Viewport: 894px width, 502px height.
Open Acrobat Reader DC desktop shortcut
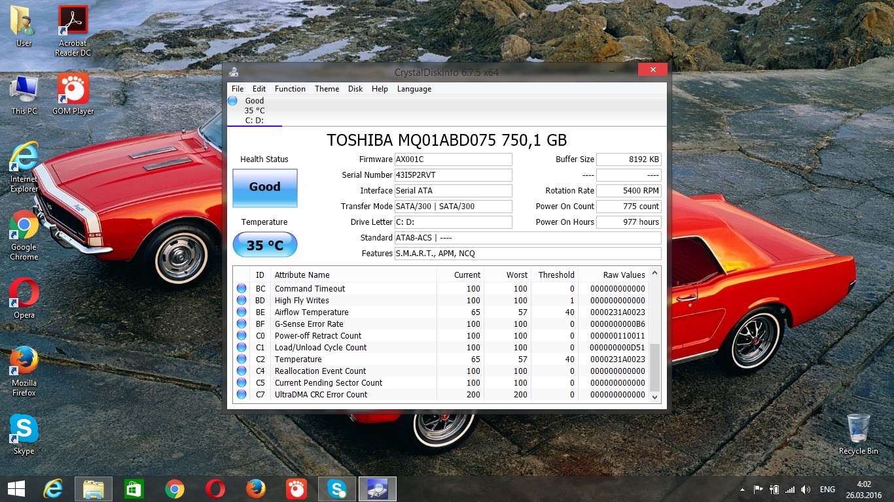pyautogui.click(x=73, y=30)
